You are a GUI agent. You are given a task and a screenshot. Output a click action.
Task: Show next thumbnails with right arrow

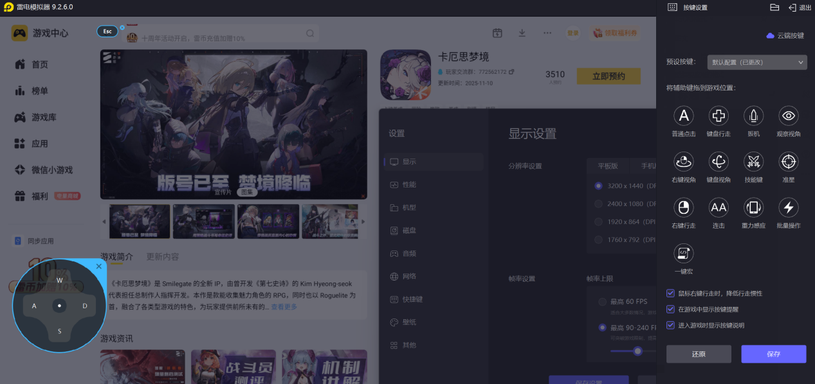pos(363,222)
